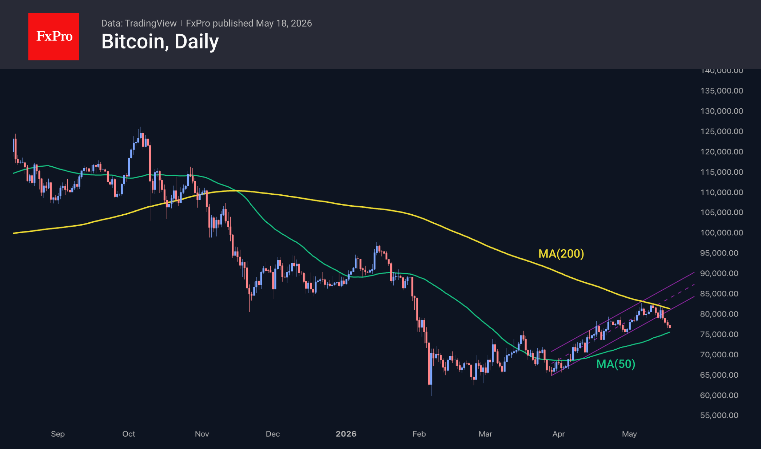Click the Feb label on time axis

coord(419,434)
